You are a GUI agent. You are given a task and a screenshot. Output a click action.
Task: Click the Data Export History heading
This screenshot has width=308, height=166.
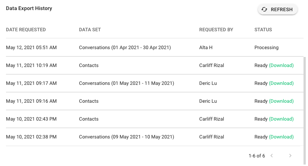point(29,9)
